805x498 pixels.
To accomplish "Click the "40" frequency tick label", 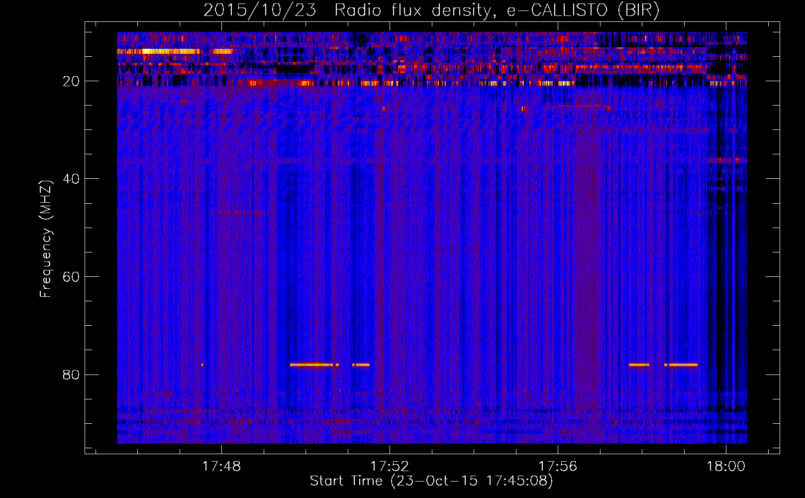I will point(71,179).
